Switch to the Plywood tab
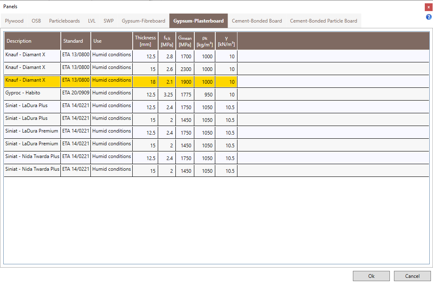Viewport: 433px width, 284px height. [x=14, y=21]
